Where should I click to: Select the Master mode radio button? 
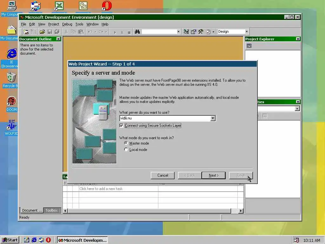126,143
